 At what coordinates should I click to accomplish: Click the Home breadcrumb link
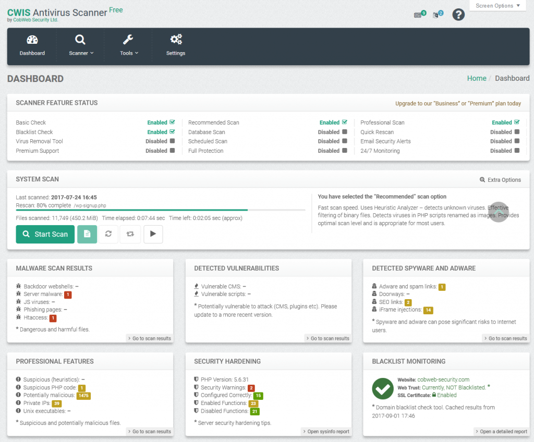[477, 78]
